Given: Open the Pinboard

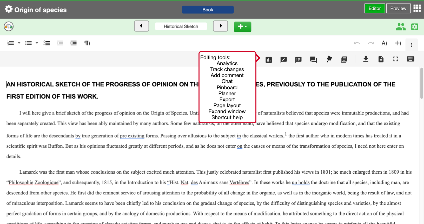Looking at the screenshot, I should (329, 59).
